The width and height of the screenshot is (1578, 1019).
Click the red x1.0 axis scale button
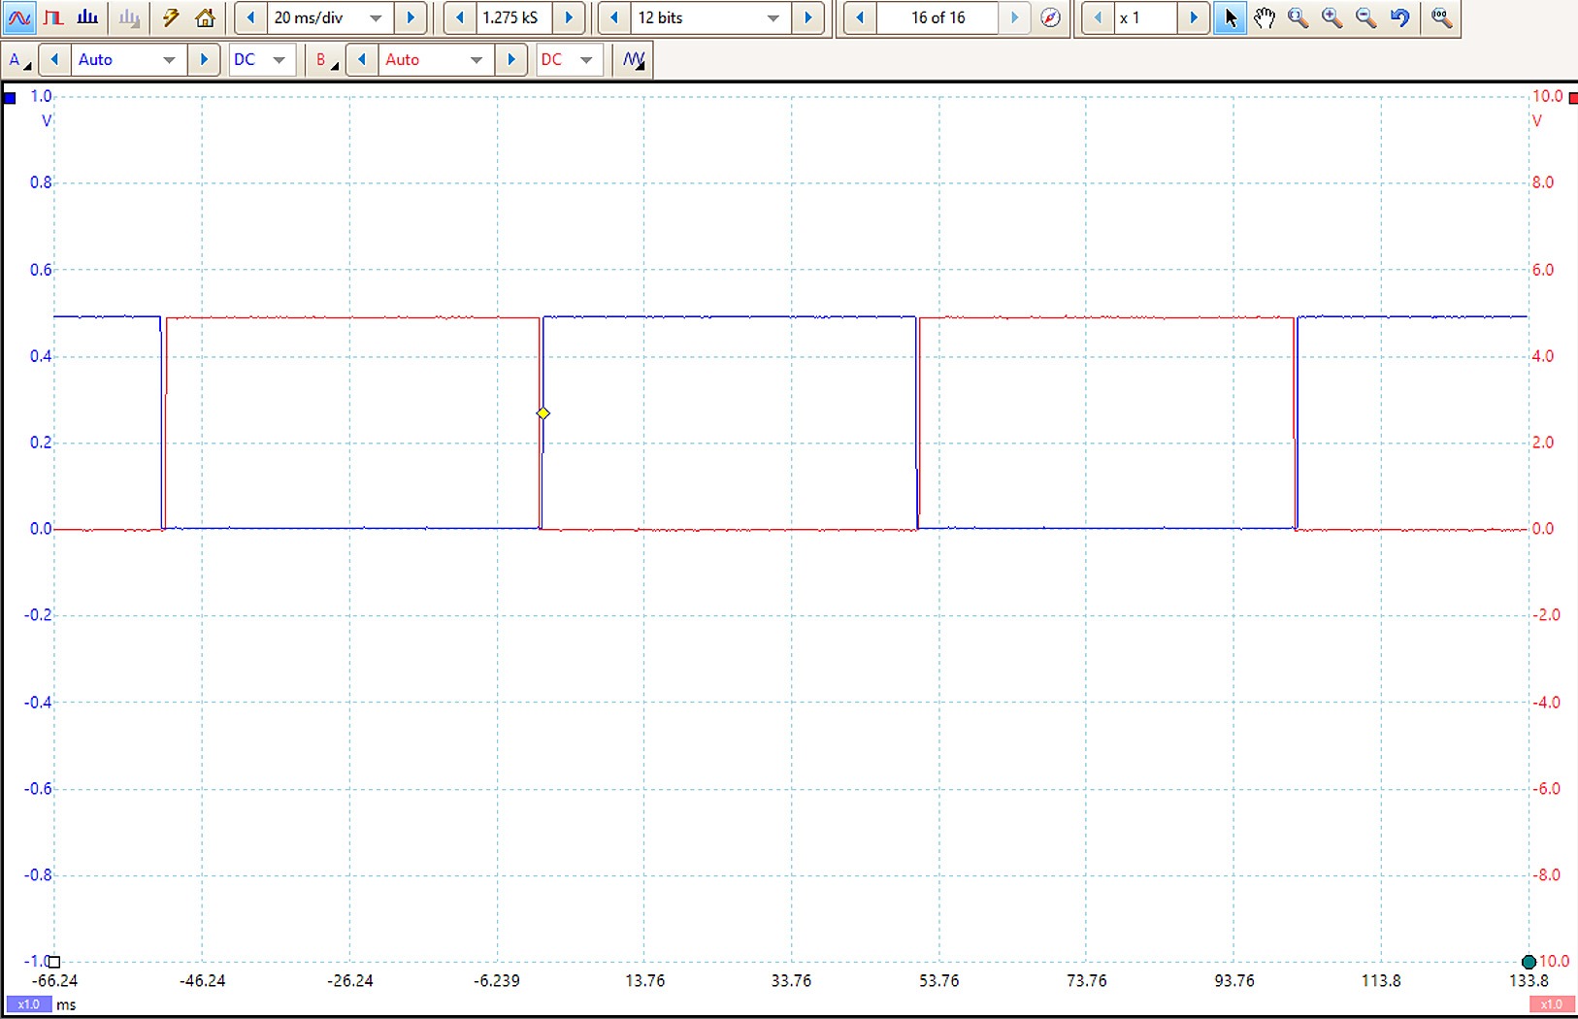point(1552,1004)
